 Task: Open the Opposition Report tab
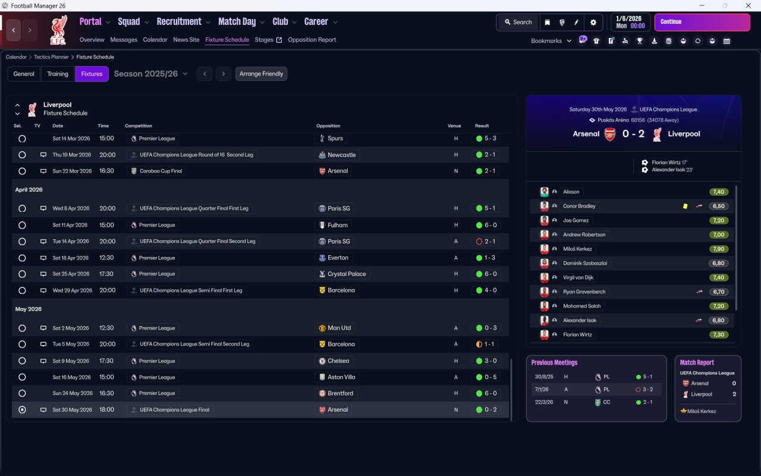(312, 40)
